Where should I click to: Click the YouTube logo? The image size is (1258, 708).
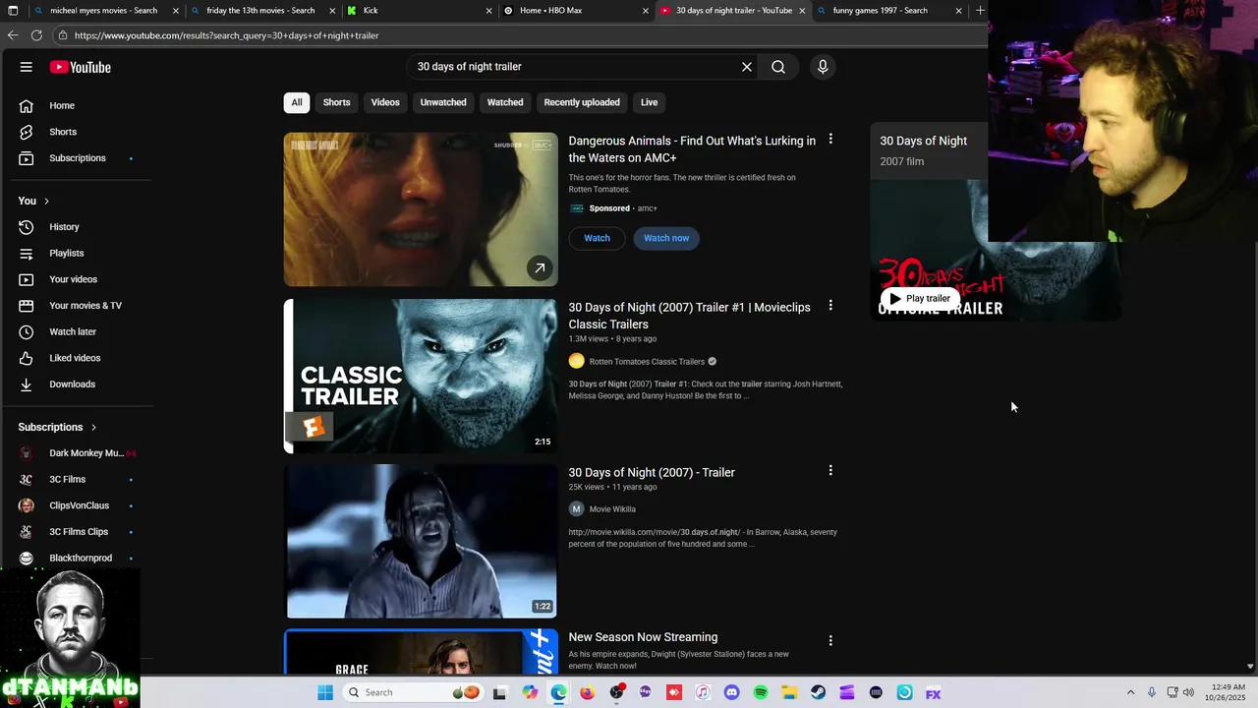(x=81, y=67)
